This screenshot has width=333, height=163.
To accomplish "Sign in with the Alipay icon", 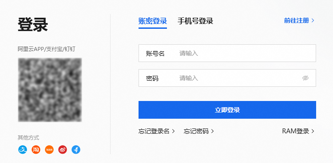I will [x=23, y=150].
